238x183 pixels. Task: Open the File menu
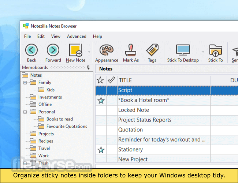click(27, 37)
